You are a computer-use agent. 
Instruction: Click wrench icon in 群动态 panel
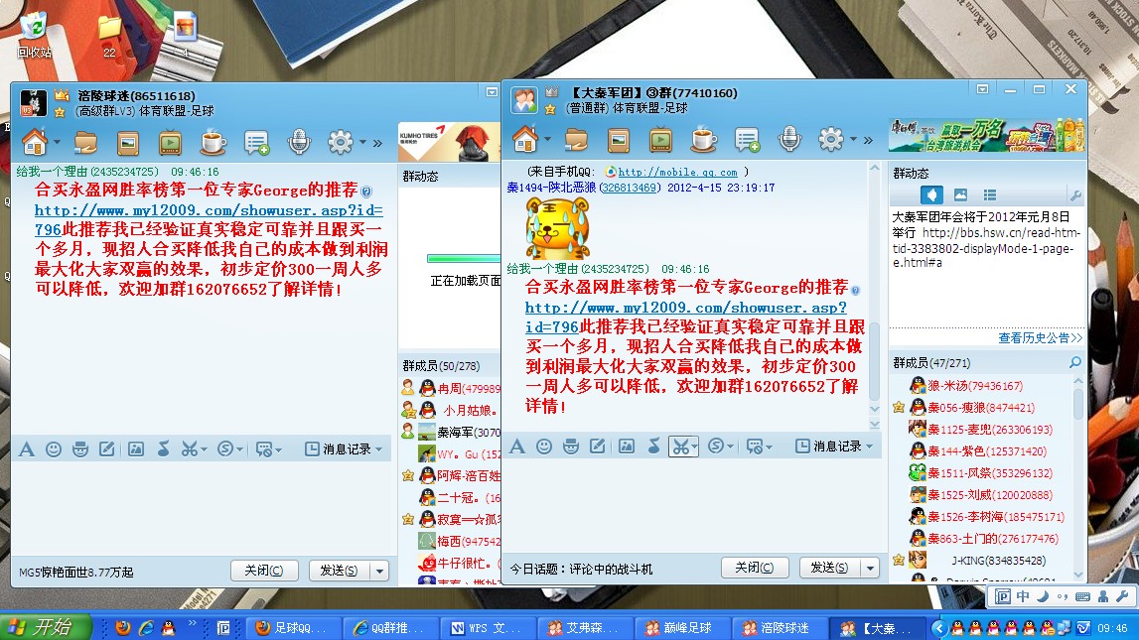click(x=1075, y=195)
